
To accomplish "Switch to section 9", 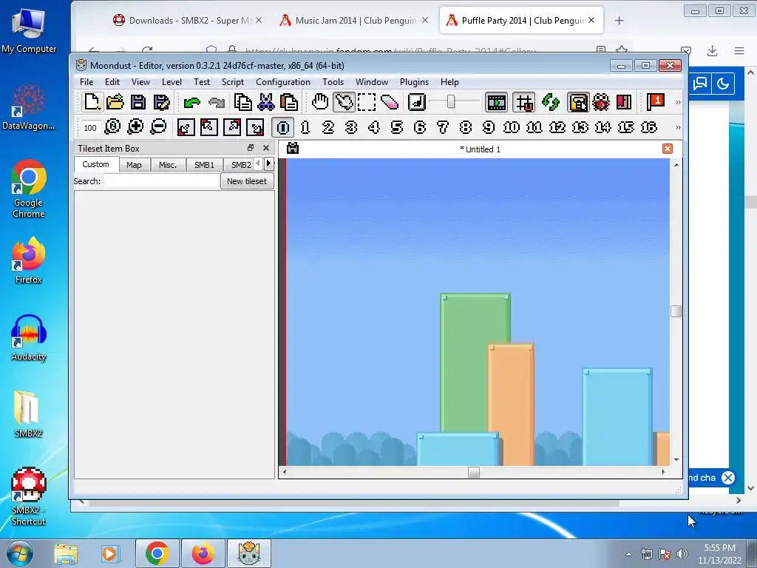I will (x=489, y=127).
